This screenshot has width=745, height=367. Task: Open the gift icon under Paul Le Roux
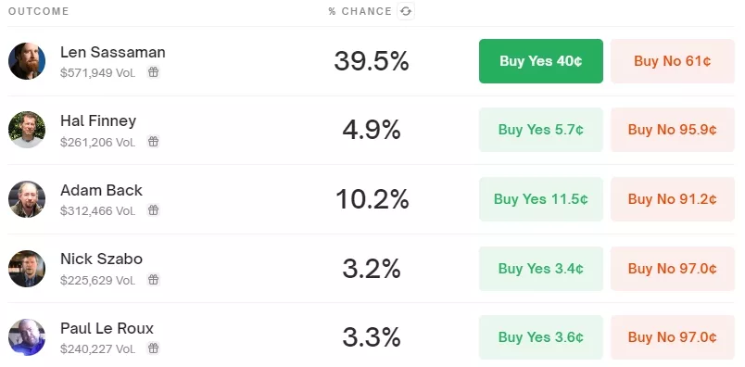click(153, 348)
